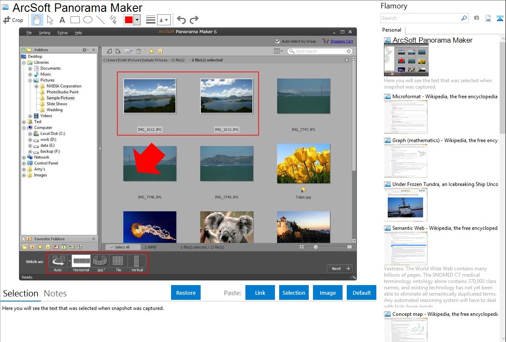Screen dimensions: 506x342
Task: Click the Quick Search field
Action: [x=321, y=51]
